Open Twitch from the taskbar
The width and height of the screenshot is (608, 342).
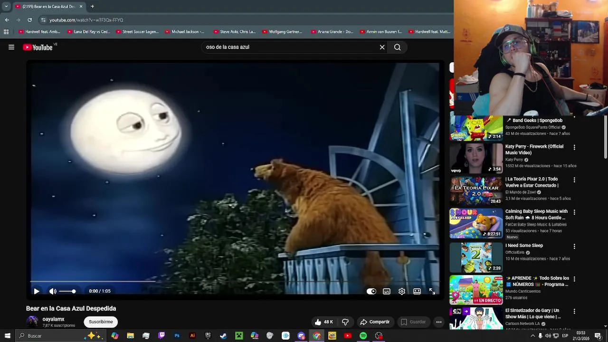161,336
